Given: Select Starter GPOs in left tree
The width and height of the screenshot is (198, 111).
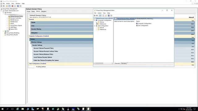Looking at the screenshot, I should pos(14,29).
